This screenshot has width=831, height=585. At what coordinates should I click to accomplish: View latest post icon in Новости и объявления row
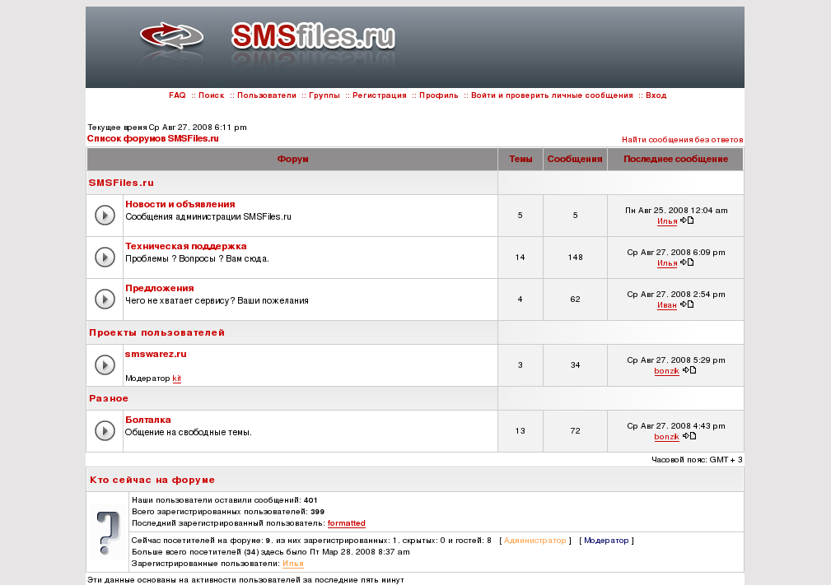(687, 221)
